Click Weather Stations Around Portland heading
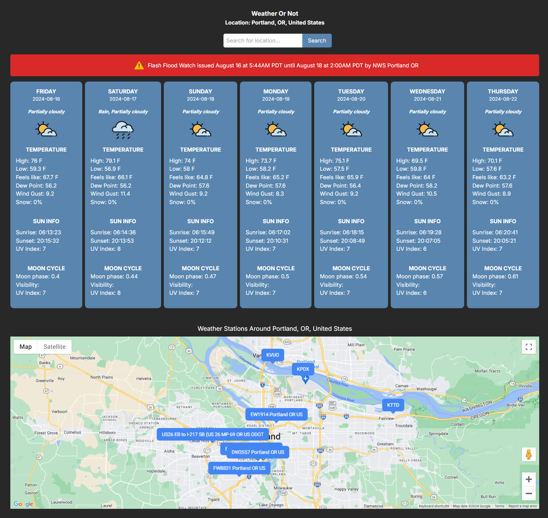The height and width of the screenshot is (518, 548). pyautogui.click(x=275, y=329)
